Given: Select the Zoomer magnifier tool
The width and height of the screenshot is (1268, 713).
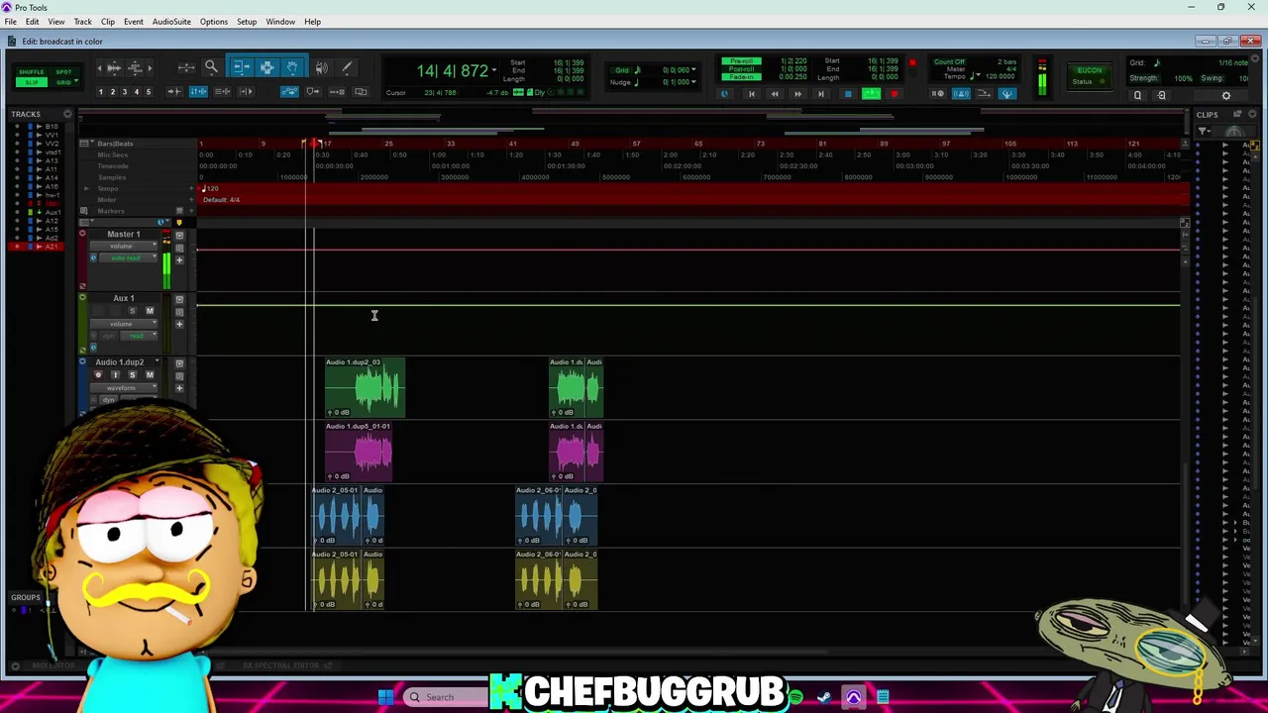Looking at the screenshot, I should point(211,67).
